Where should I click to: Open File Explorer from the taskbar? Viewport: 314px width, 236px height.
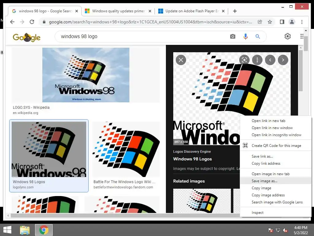point(25,230)
